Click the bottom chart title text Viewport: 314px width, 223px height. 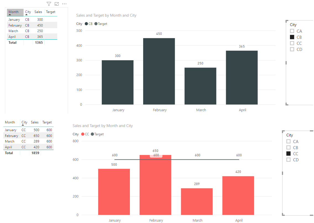(103, 126)
